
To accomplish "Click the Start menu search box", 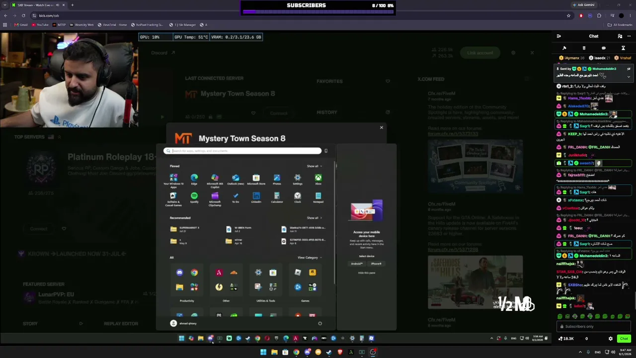I will point(242,151).
